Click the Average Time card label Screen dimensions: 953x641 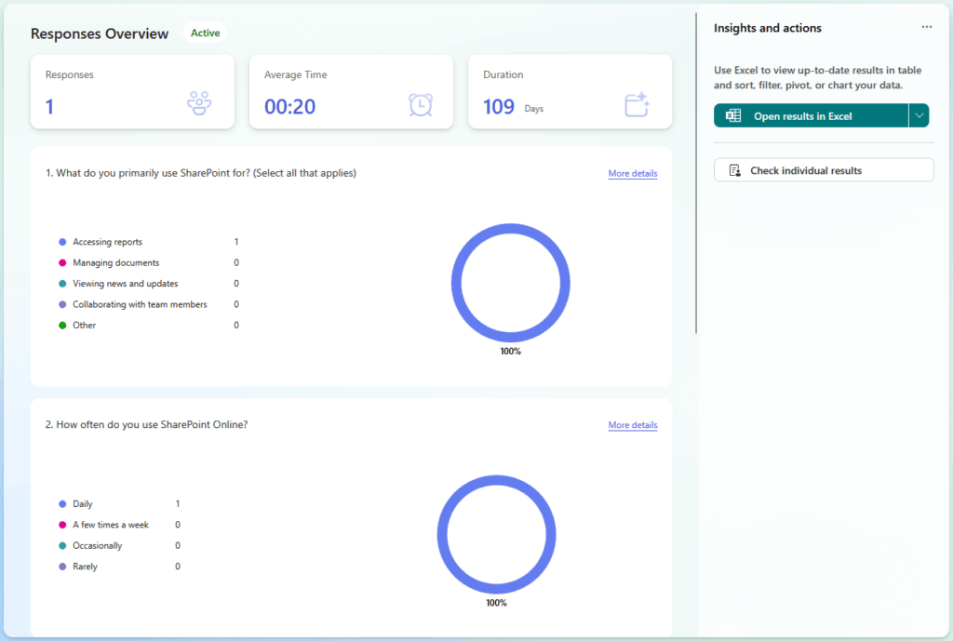click(x=295, y=74)
